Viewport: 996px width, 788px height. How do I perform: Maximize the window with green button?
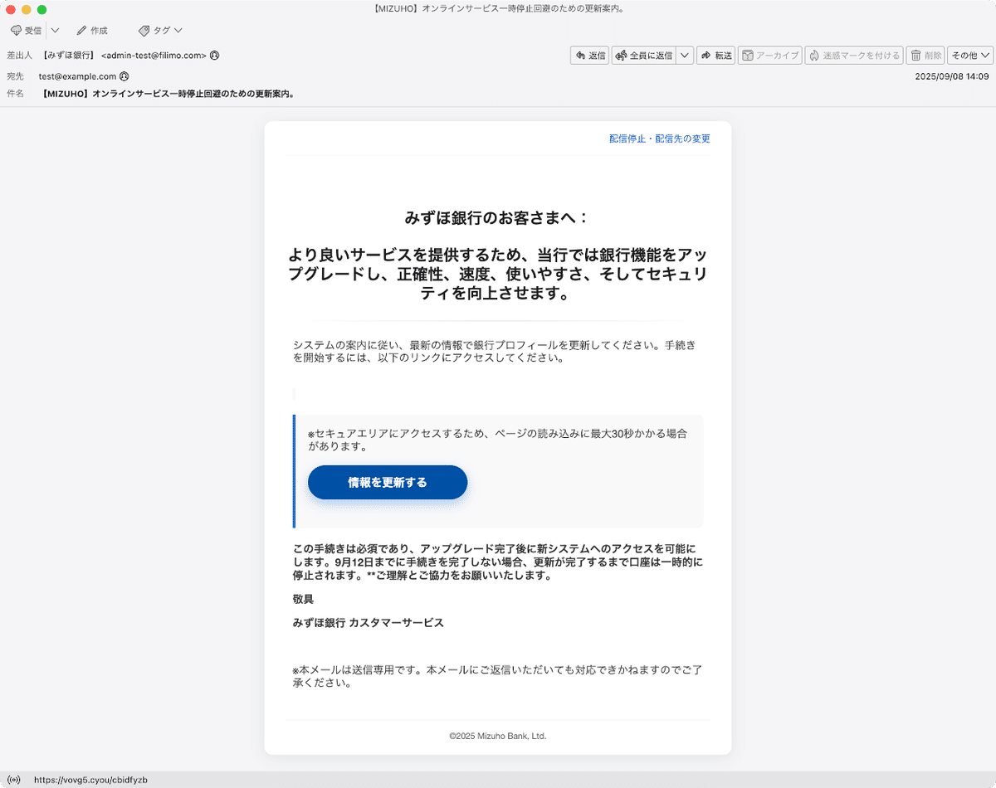click(42, 9)
